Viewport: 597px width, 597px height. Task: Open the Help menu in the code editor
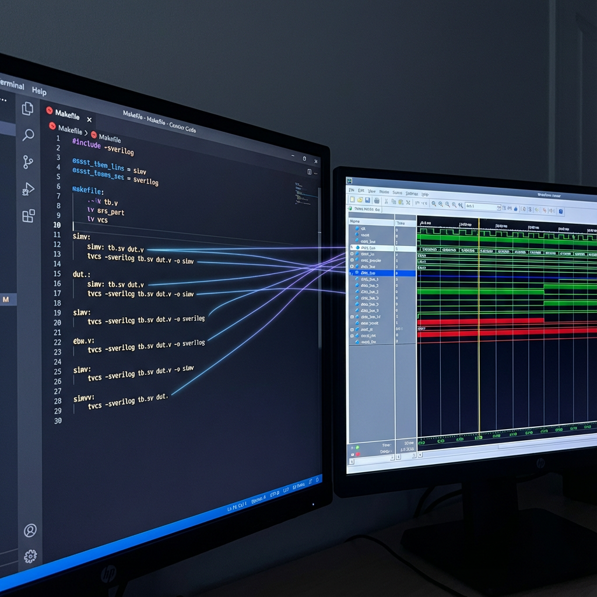[39, 91]
